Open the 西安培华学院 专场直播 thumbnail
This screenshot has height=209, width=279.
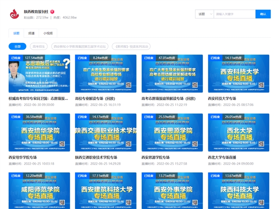point(39,132)
